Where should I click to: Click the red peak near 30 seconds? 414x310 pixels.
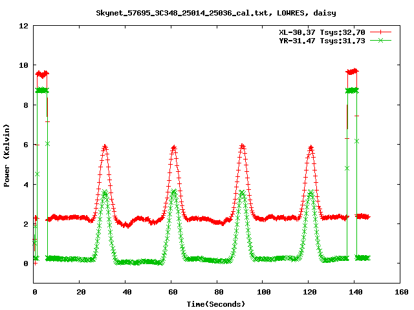(x=105, y=147)
